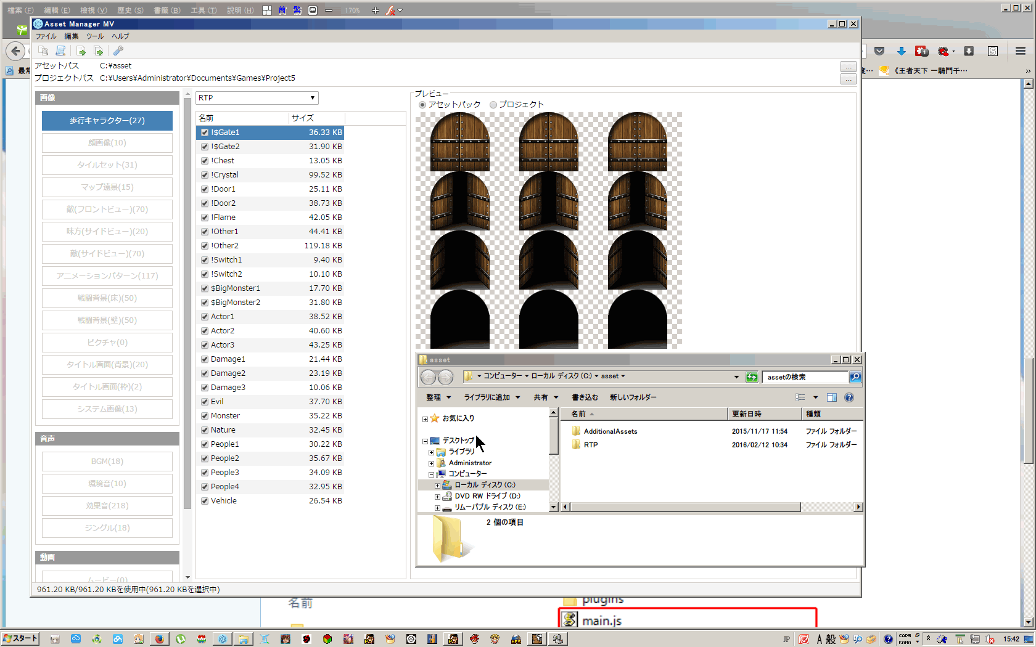The image size is (1036, 647).
Task: Click the copy-pages icon in toolbar
Action: pyautogui.click(x=43, y=51)
